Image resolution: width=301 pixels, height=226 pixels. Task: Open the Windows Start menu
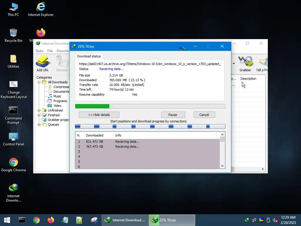(7, 220)
